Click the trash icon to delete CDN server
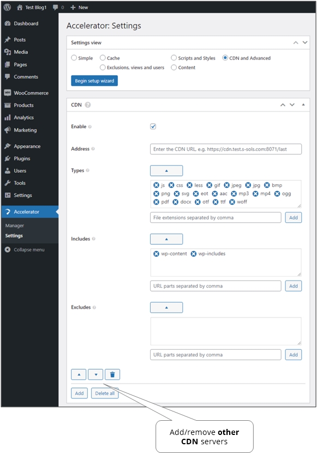 112,374
